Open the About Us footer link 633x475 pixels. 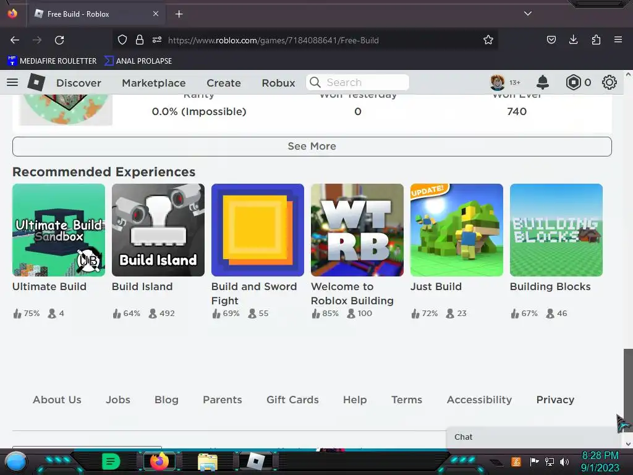(57, 400)
